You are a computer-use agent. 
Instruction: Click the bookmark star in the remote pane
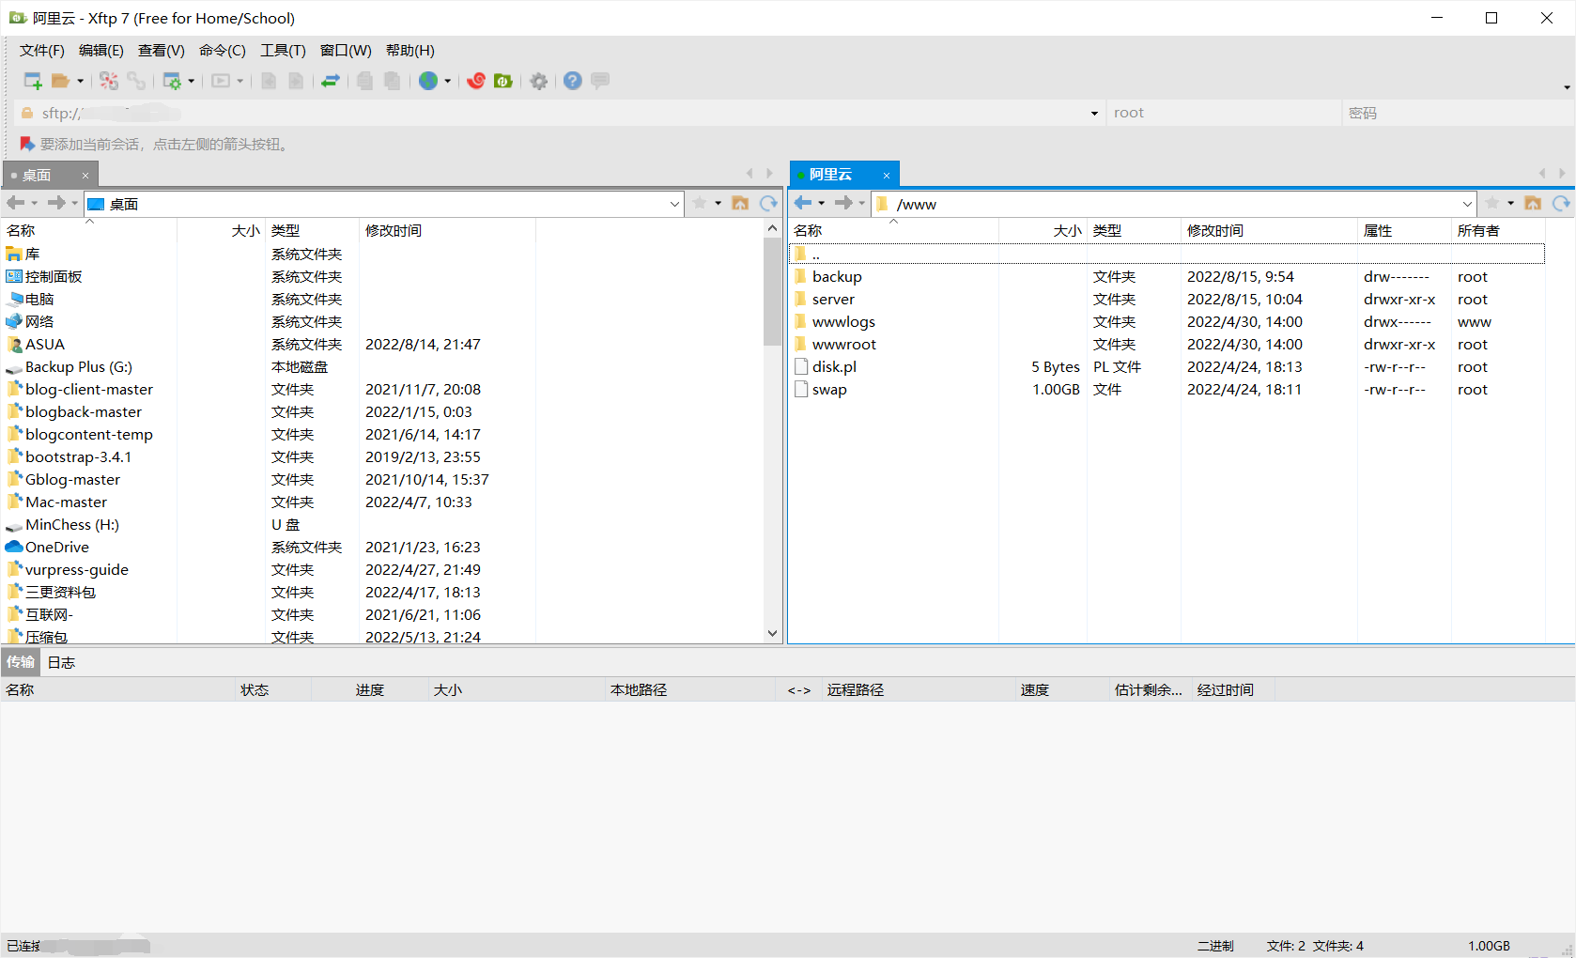1492,203
